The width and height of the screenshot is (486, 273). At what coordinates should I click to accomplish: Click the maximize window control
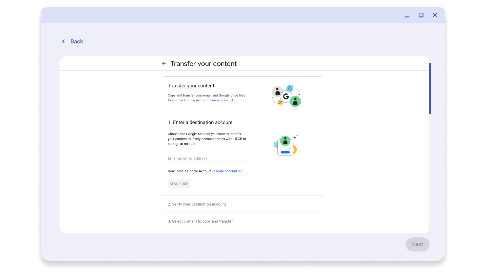pyautogui.click(x=421, y=15)
